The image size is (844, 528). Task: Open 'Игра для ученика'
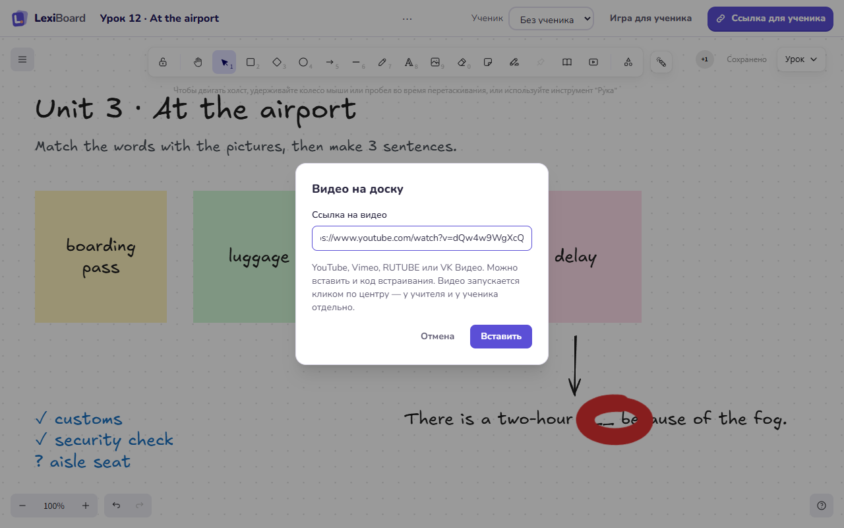tap(651, 18)
